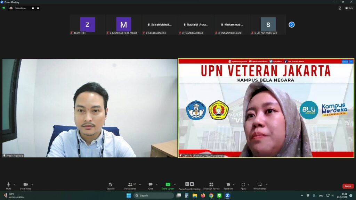Select Wasin Praditsilp video tile
The image size is (356, 200).
click(90, 108)
